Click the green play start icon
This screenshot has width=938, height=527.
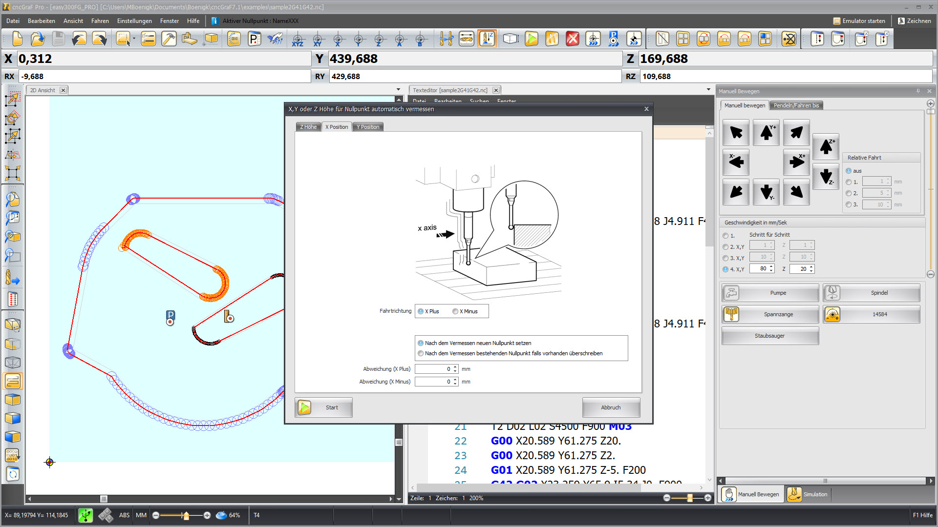[532, 39]
